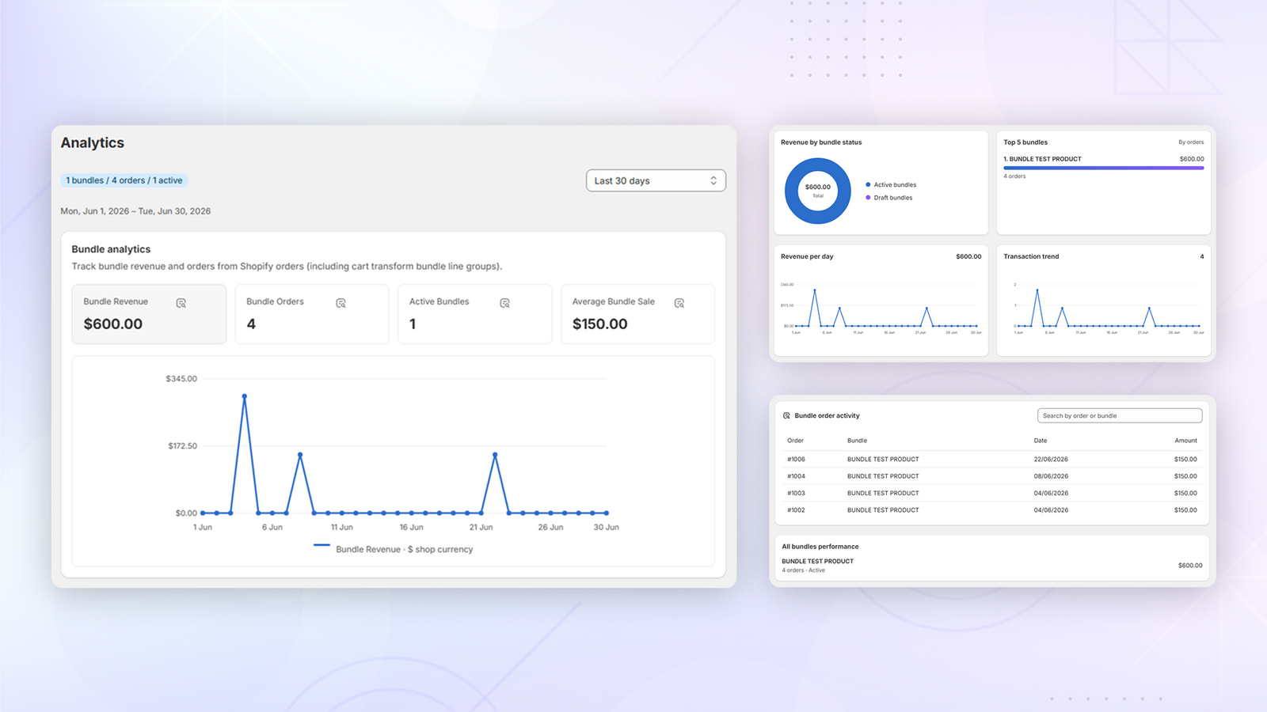Click the $600.00 value in All bundles performance
The width and height of the screenshot is (1267, 712).
point(1190,566)
